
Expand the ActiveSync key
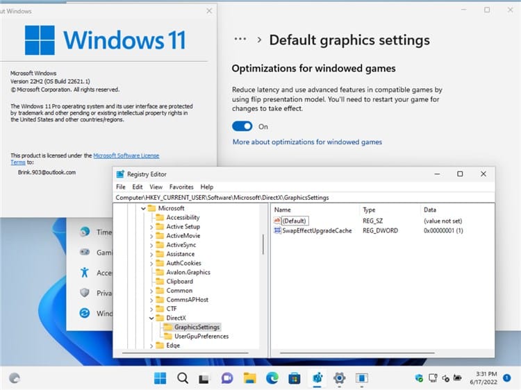(x=151, y=245)
